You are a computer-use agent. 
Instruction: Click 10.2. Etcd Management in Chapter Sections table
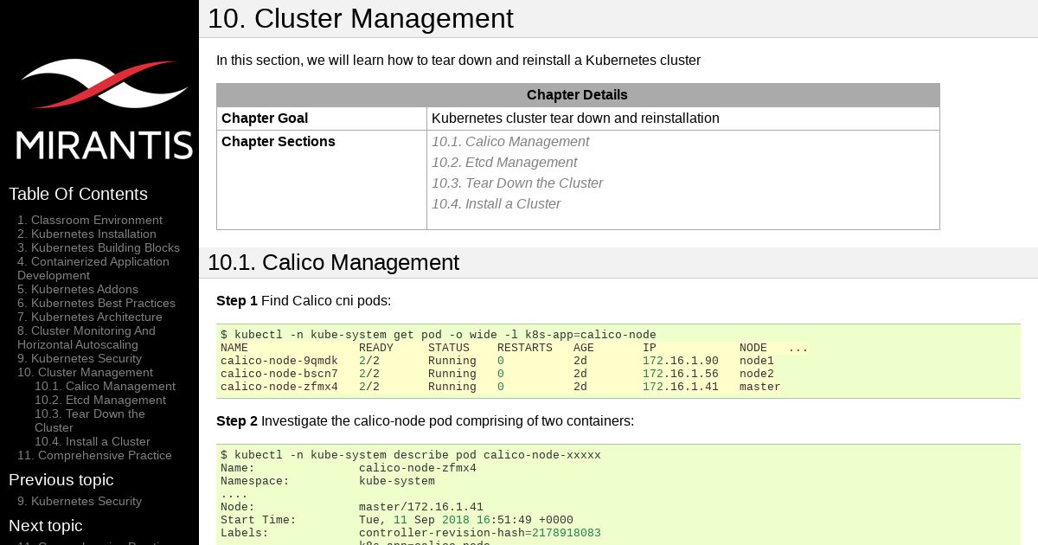pos(504,163)
